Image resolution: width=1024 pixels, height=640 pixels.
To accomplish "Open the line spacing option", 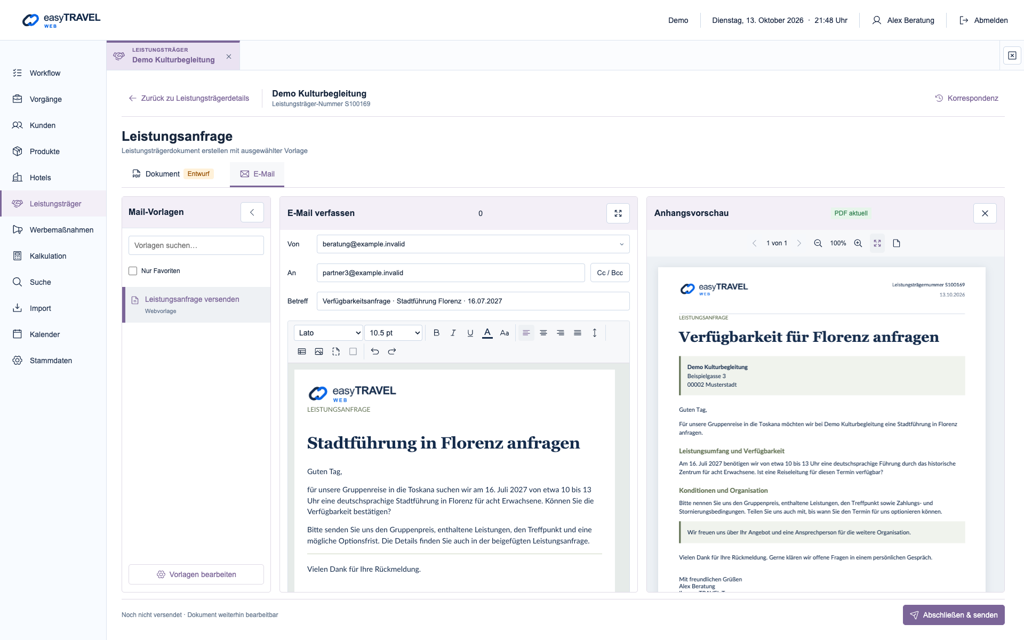I will [595, 333].
